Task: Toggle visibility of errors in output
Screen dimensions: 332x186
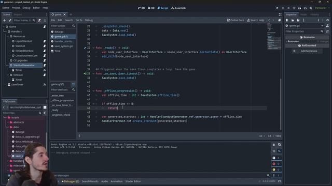Action: coord(276,164)
